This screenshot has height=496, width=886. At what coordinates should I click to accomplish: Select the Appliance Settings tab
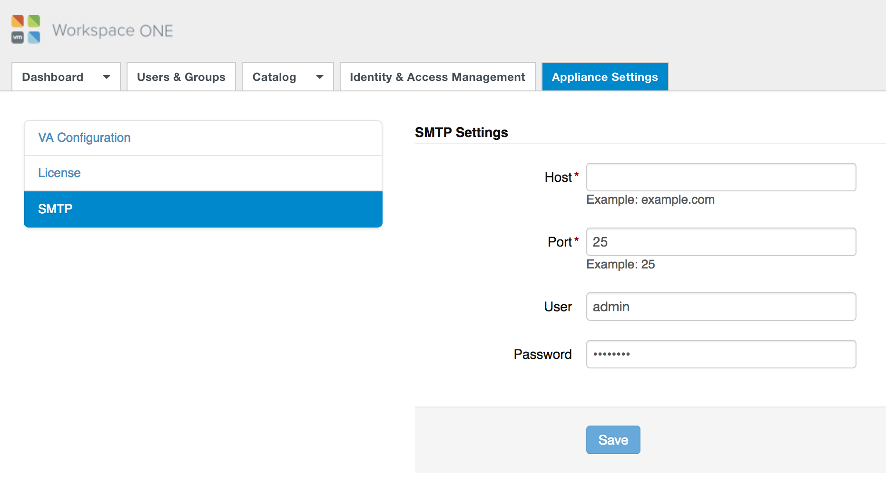click(x=604, y=77)
